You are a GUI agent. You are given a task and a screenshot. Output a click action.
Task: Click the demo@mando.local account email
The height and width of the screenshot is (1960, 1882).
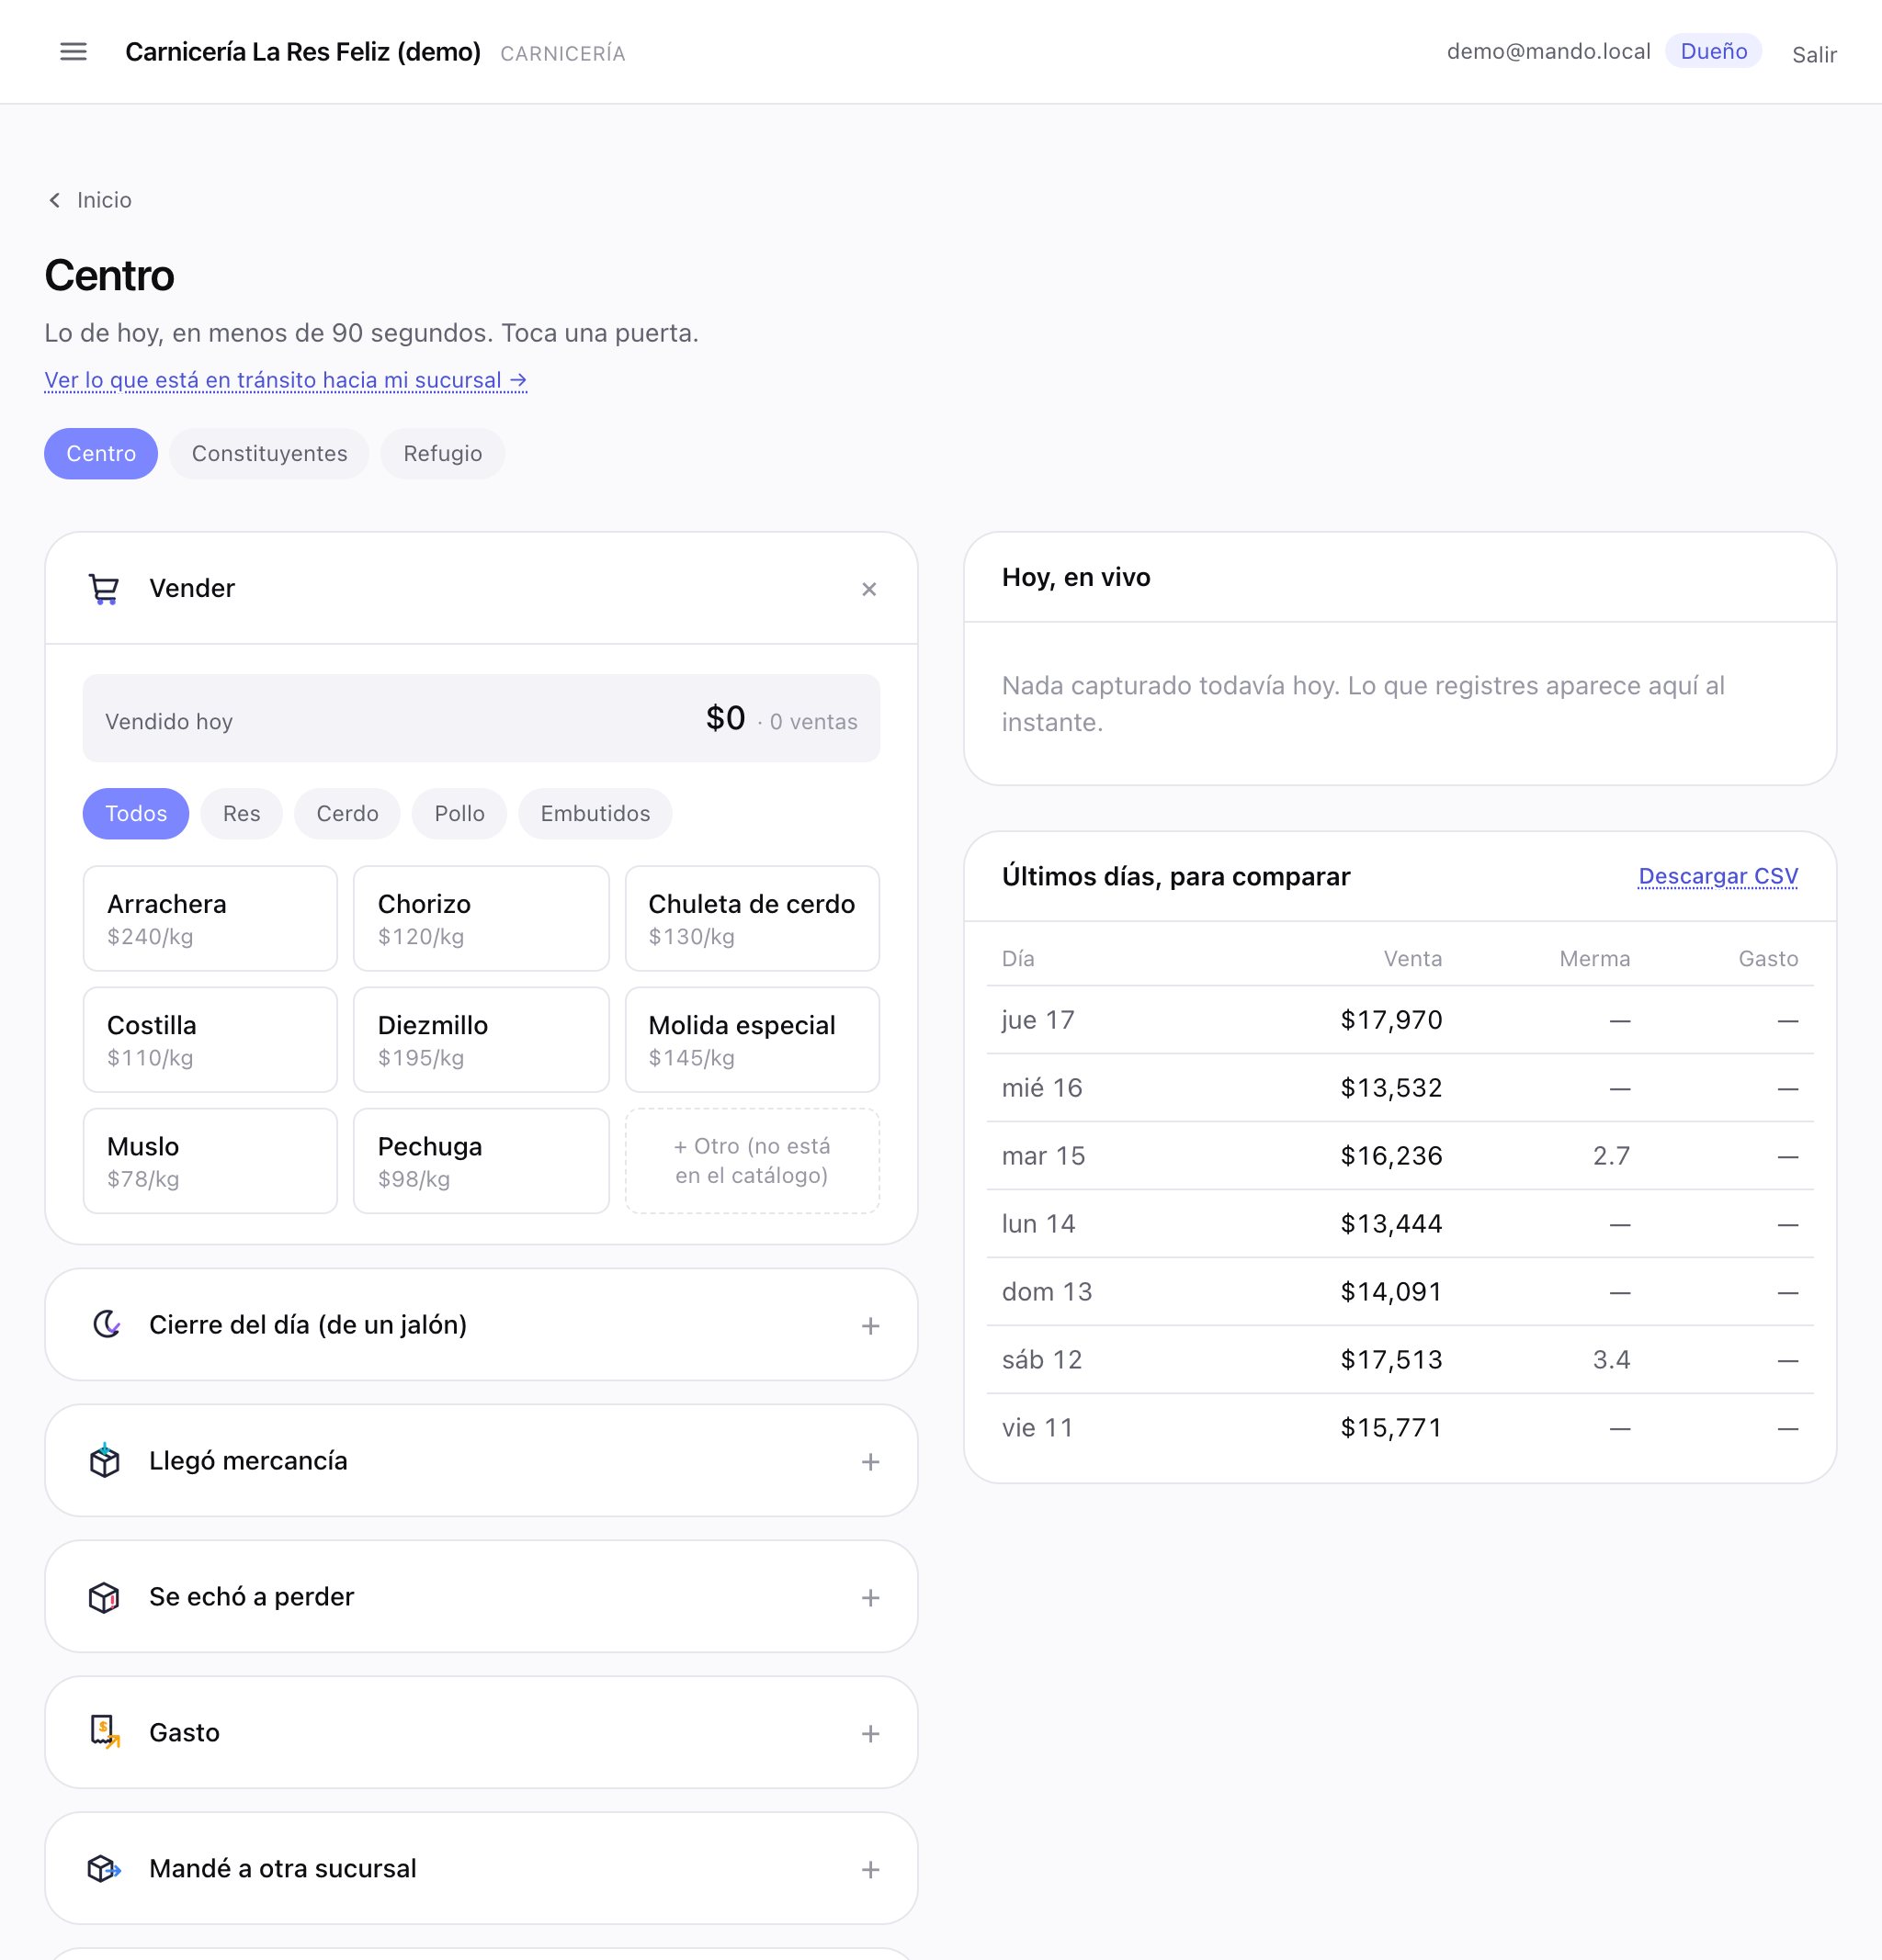(x=1548, y=52)
